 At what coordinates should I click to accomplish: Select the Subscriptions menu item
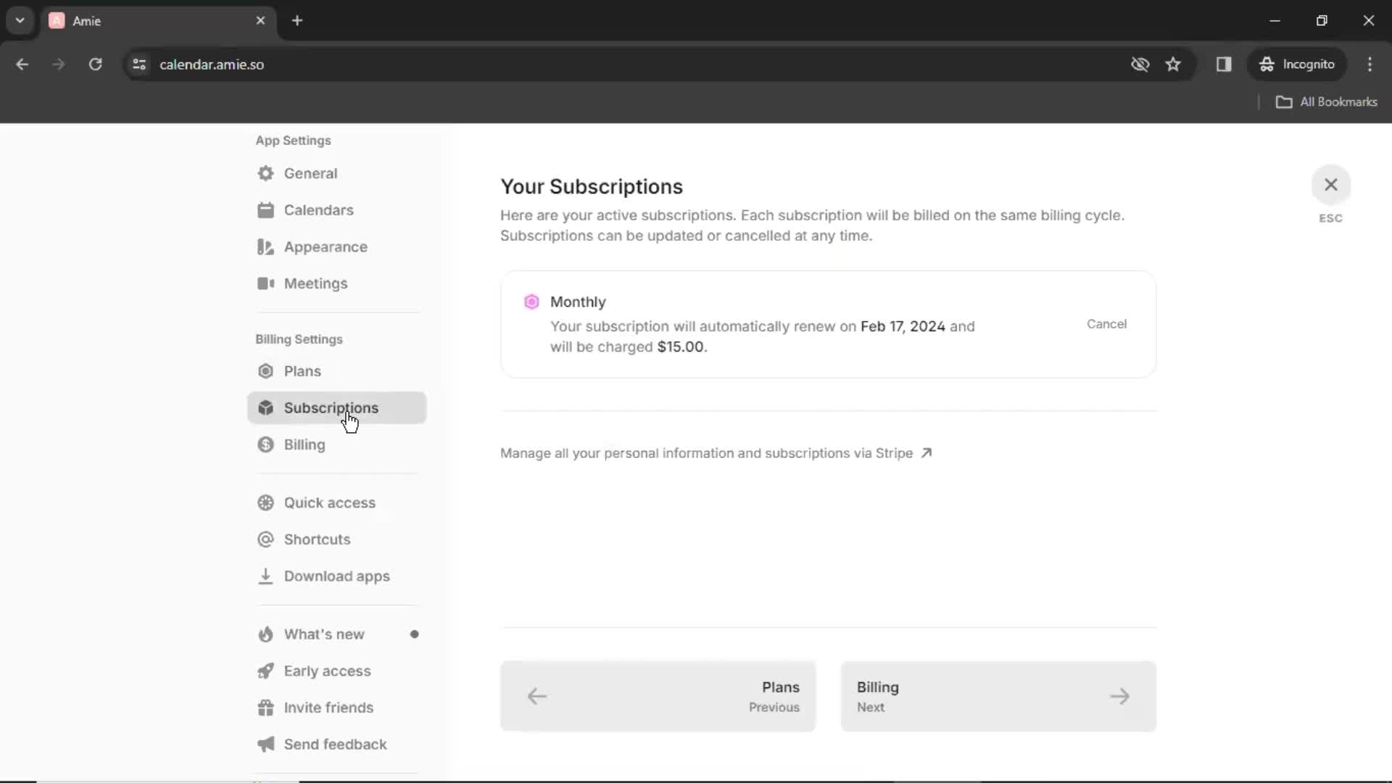pos(331,408)
